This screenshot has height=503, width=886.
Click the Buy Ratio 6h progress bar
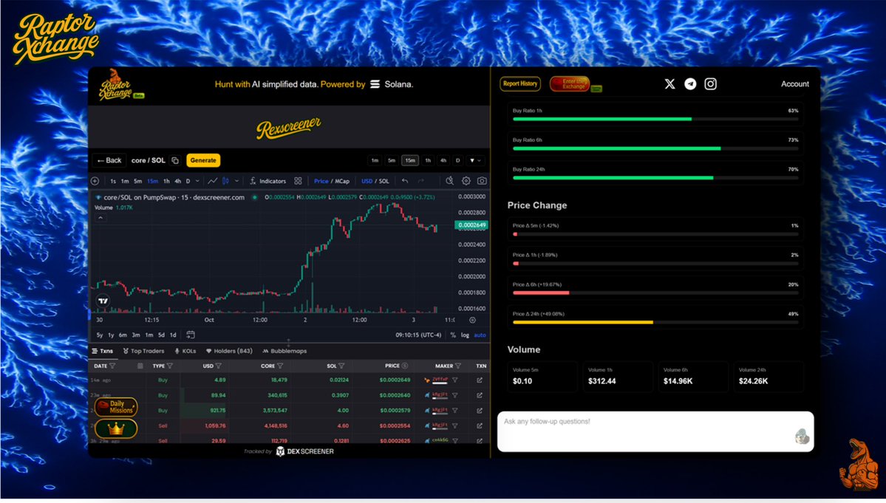(x=655, y=148)
